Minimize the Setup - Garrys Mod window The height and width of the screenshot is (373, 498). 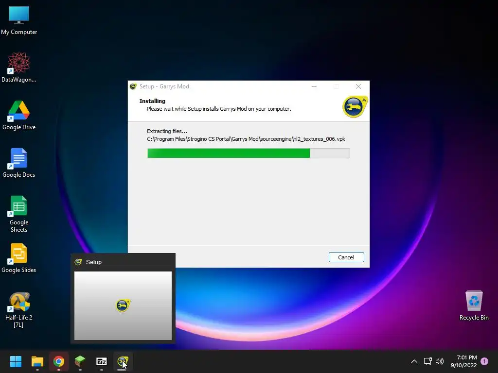(314, 86)
